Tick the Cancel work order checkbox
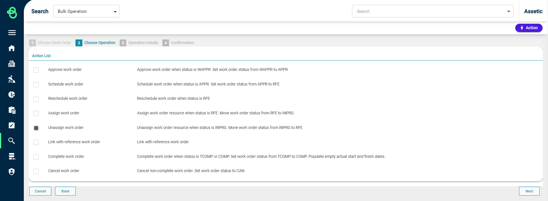Screen dimensions: 548x201 point(36,172)
